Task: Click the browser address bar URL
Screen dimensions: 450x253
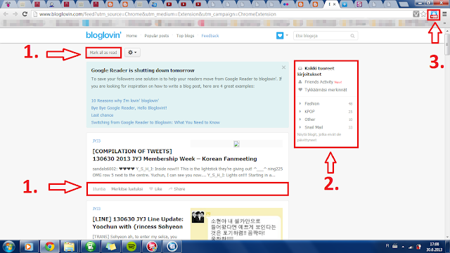Action: pos(157,14)
